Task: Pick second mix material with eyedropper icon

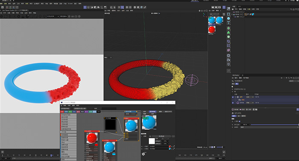Action: (x=174, y=149)
